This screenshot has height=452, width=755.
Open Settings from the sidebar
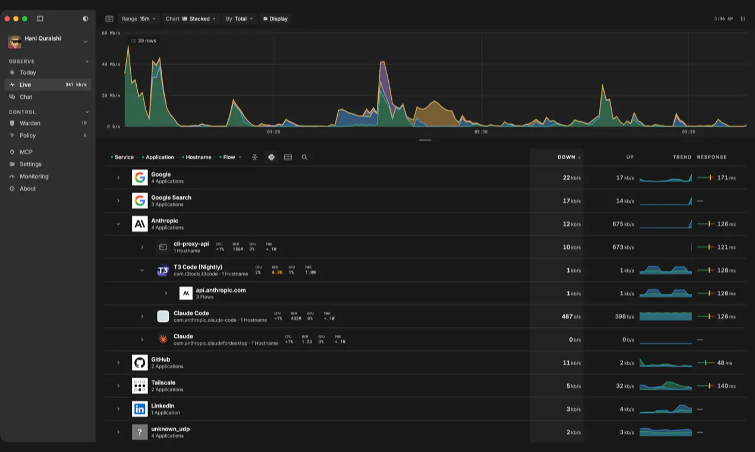[x=48, y=164]
